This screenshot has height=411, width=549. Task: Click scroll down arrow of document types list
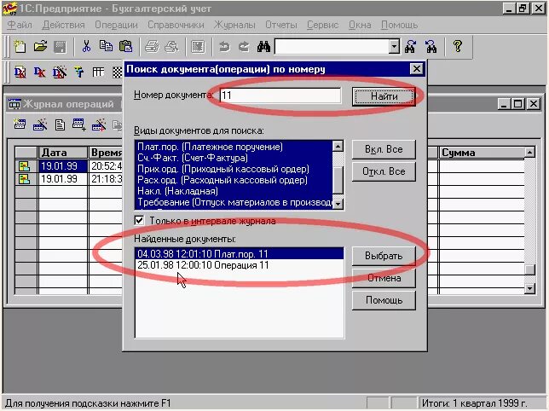tap(338, 204)
